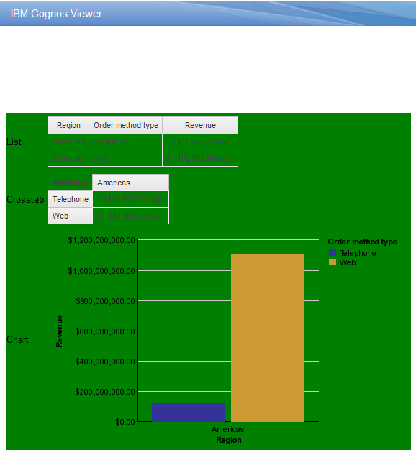This screenshot has width=416, height=450.
Task: Click the Order method type legend title
Action: tap(362, 242)
